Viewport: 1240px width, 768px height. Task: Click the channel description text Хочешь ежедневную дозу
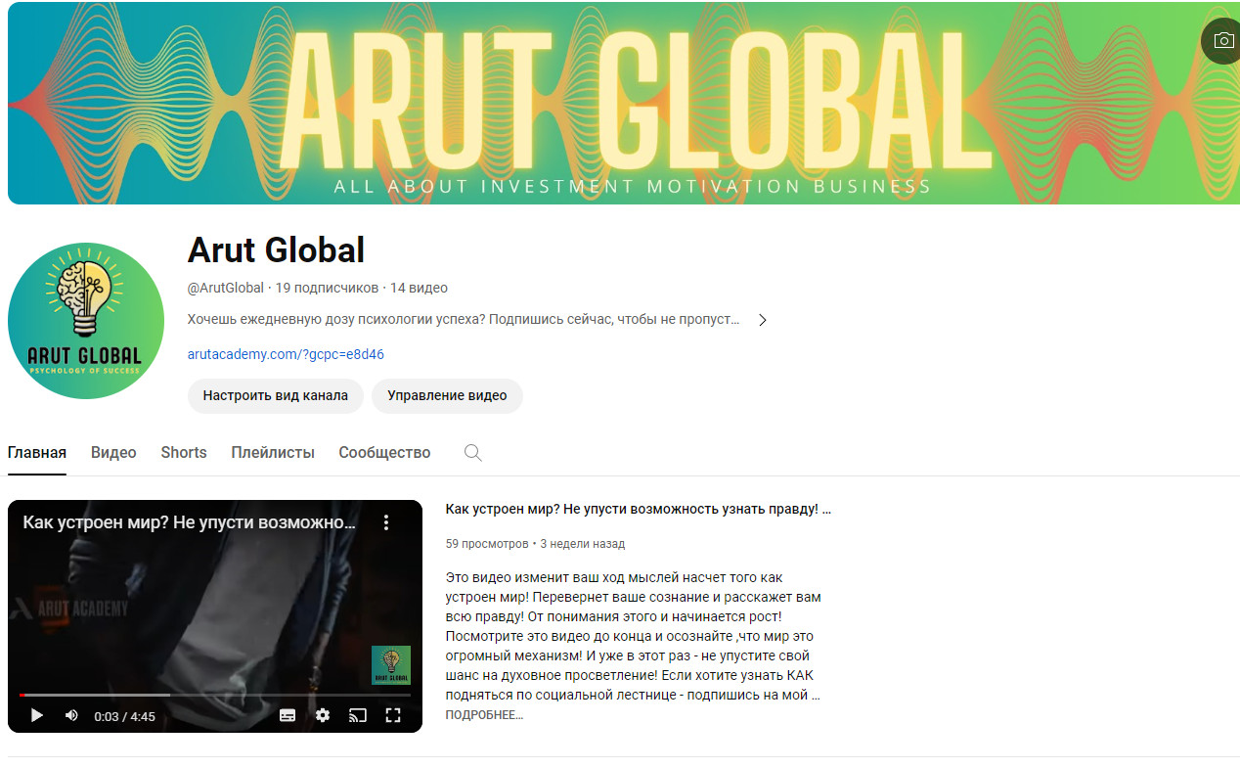coord(464,320)
